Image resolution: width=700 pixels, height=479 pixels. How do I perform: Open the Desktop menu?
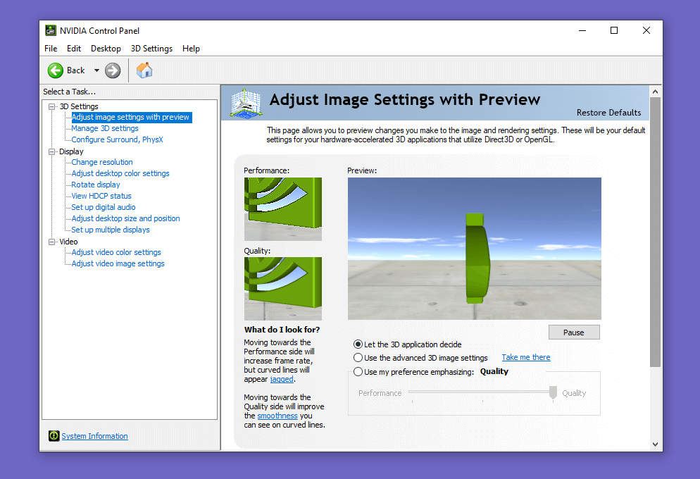(x=106, y=48)
